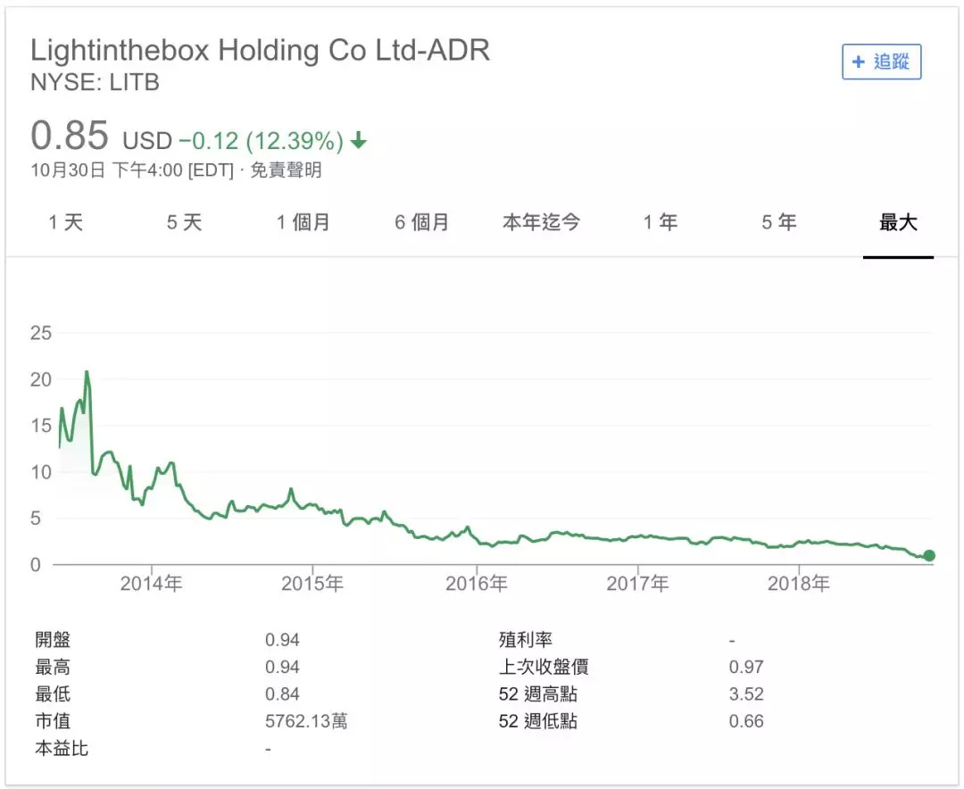
Task: Open the 本年迄今 year-to-date tab
Action: pos(541,222)
